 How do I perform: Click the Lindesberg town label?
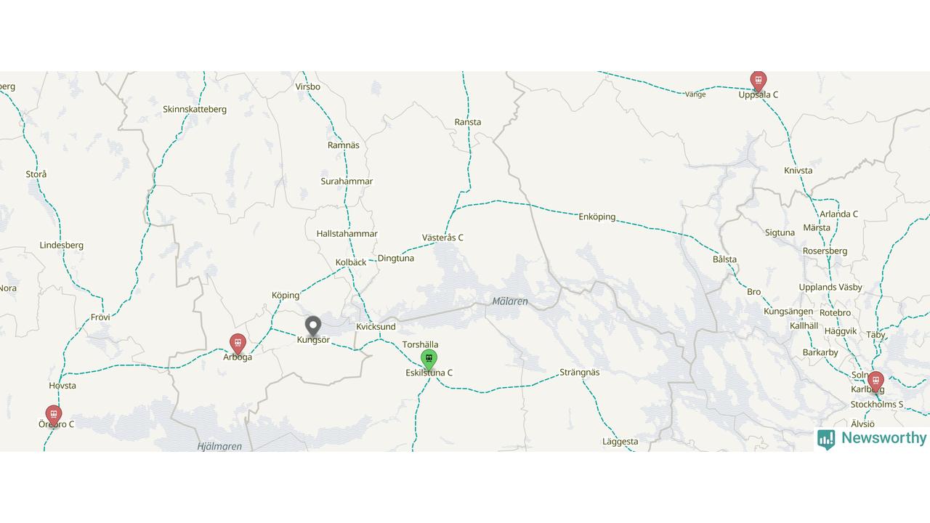(x=62, y=245)
